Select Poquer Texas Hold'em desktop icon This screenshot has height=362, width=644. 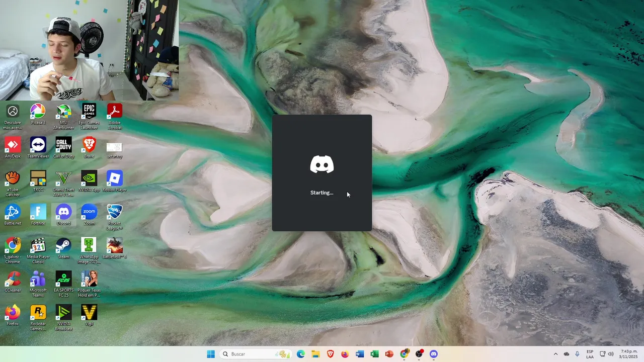89,285
